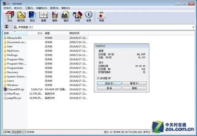
Task: Select the ProgramData folder icon
Action: pos(5,68)
